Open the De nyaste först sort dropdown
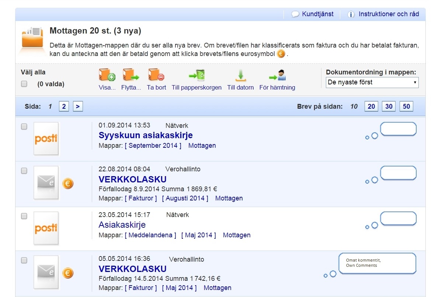Image resolution: width=442 pixels, height=297 pixels. pos(372,82)
